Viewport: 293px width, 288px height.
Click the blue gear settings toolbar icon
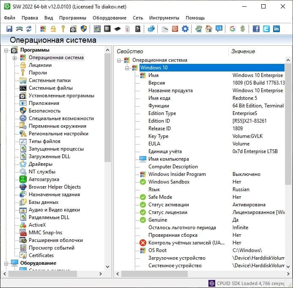[x=185, y=29]
